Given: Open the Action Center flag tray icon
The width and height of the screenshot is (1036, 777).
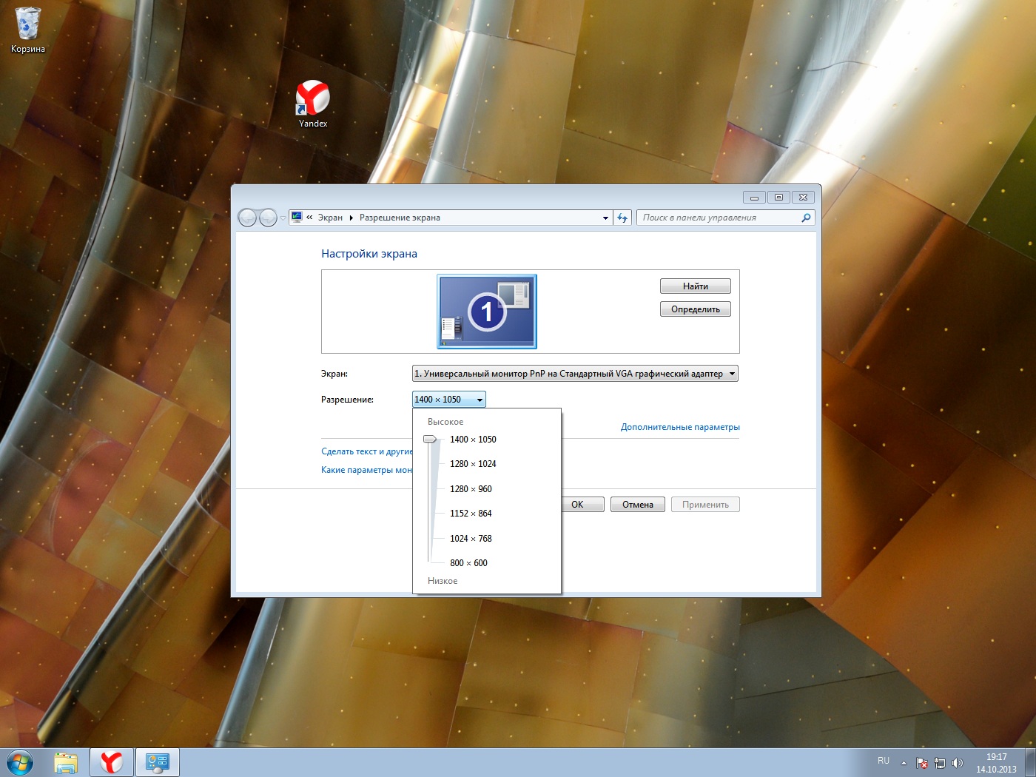Looking at the screenshot, I should [922, 763].
